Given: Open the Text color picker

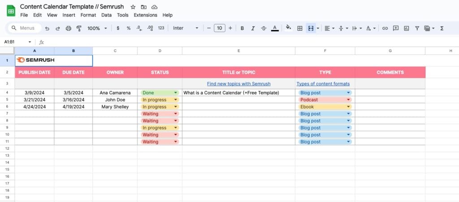Looking at the screenshot, I should click(x=275, y=28).
